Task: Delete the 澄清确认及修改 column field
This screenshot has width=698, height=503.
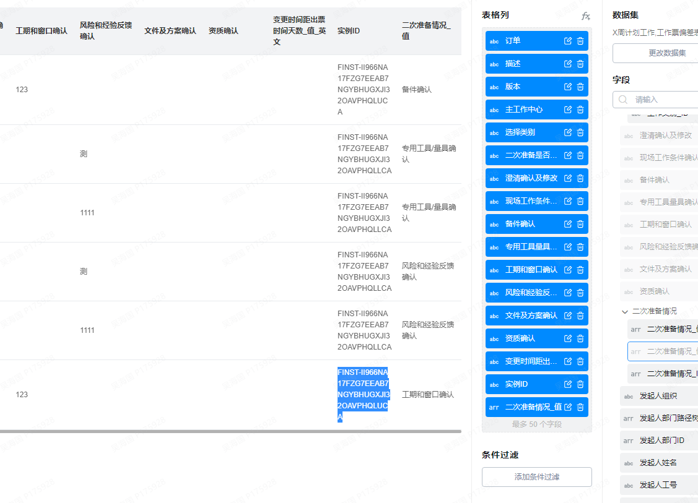Action: (x=580, y=178)
